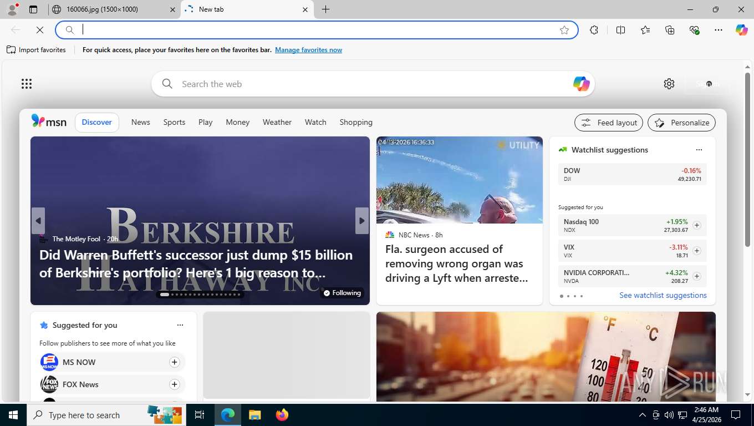Open the Windows Start menu

tap(13, 415)
